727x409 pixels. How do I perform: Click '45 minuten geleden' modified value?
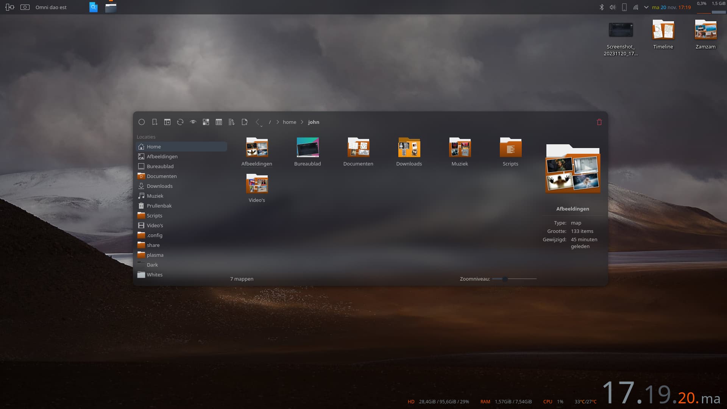coord(584,243)
